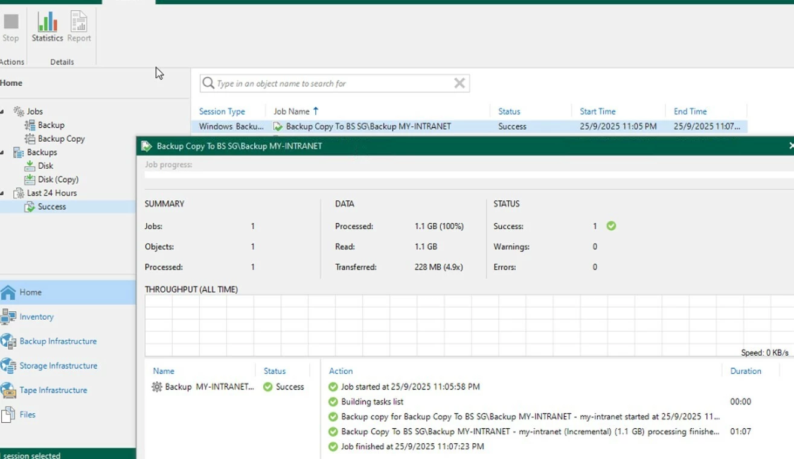Screen dimensions: 794x459
Task: Open Disk under Backups
Action: pos(45,166)
